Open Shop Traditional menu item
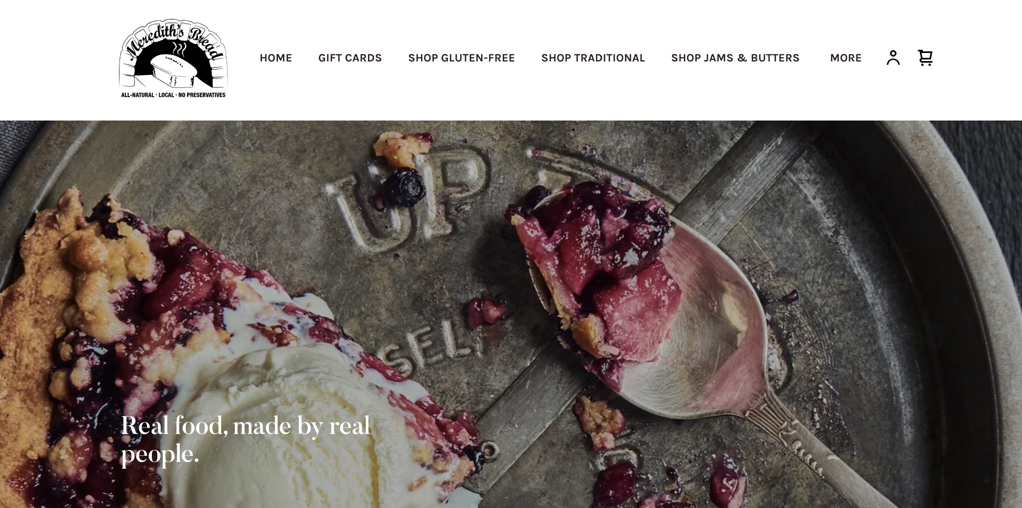1022x508 pixels. click(593, 58)
